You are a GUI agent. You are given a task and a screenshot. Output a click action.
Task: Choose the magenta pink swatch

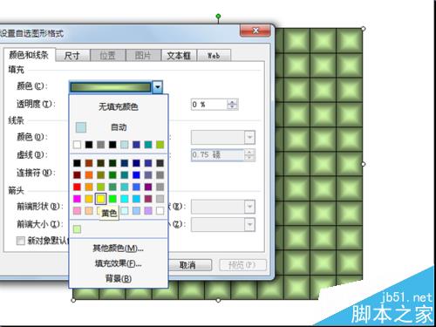click(x=77, y=199)
